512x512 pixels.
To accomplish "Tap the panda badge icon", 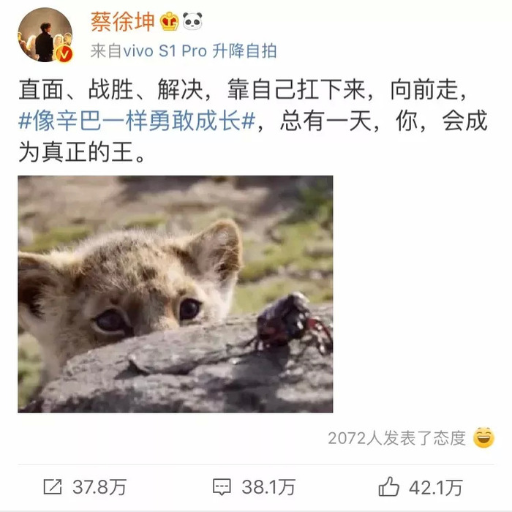I will point(192,21).
